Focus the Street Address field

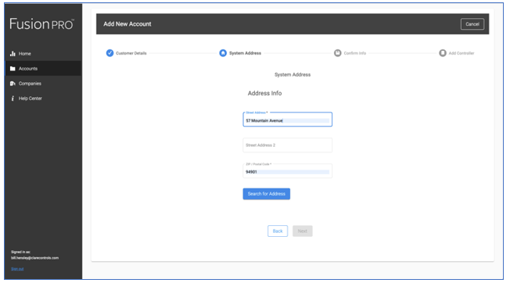point(288,120)
